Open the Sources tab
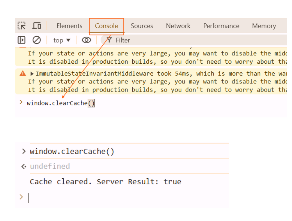This screenshot has width=292, height=221. pyautogui.click(x=142, y=26)
